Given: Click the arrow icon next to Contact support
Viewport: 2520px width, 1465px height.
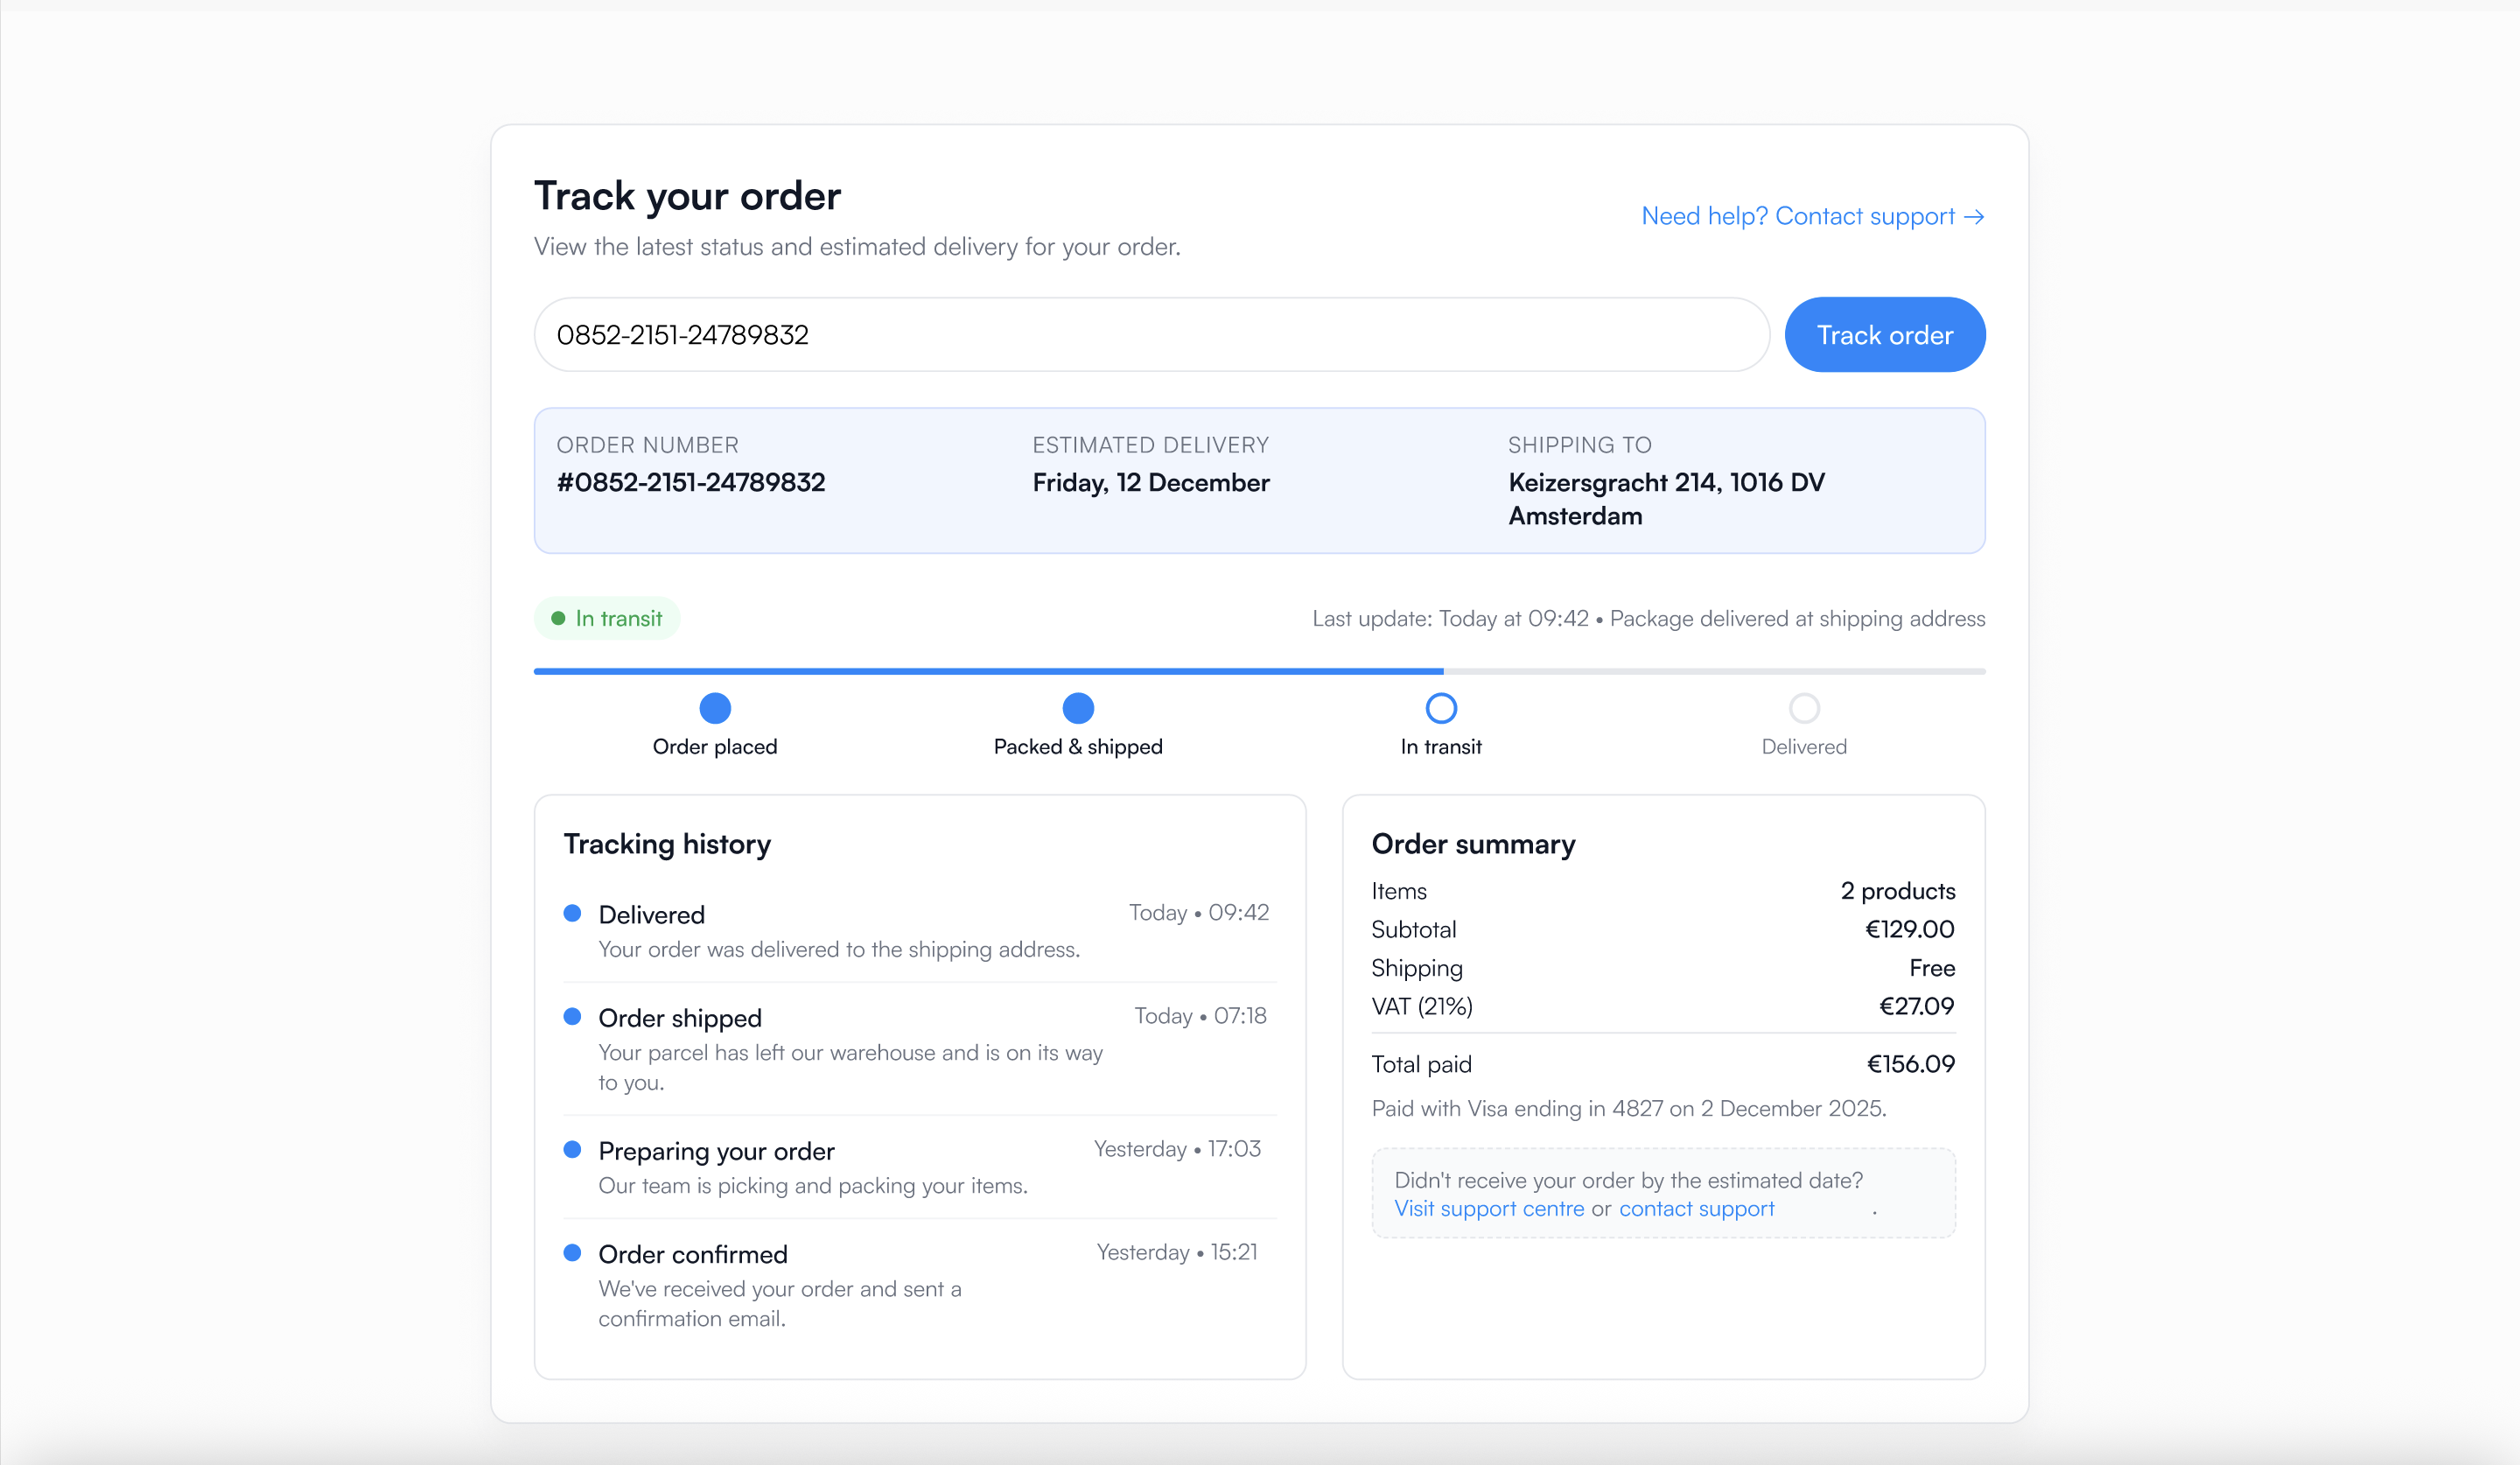Looking at the screenshot, I should 1975,216.
